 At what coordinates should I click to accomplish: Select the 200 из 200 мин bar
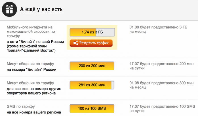[x=92, y=66]
